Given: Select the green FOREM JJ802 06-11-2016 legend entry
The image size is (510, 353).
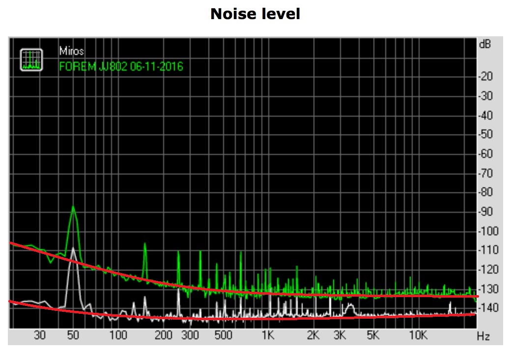Looking at the screenshot, I should [x=121, y=66].
